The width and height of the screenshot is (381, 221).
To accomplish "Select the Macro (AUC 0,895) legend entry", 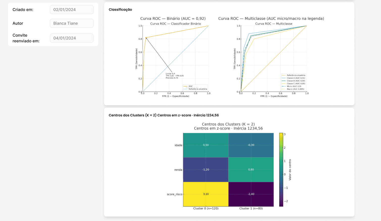I will 295,89.
